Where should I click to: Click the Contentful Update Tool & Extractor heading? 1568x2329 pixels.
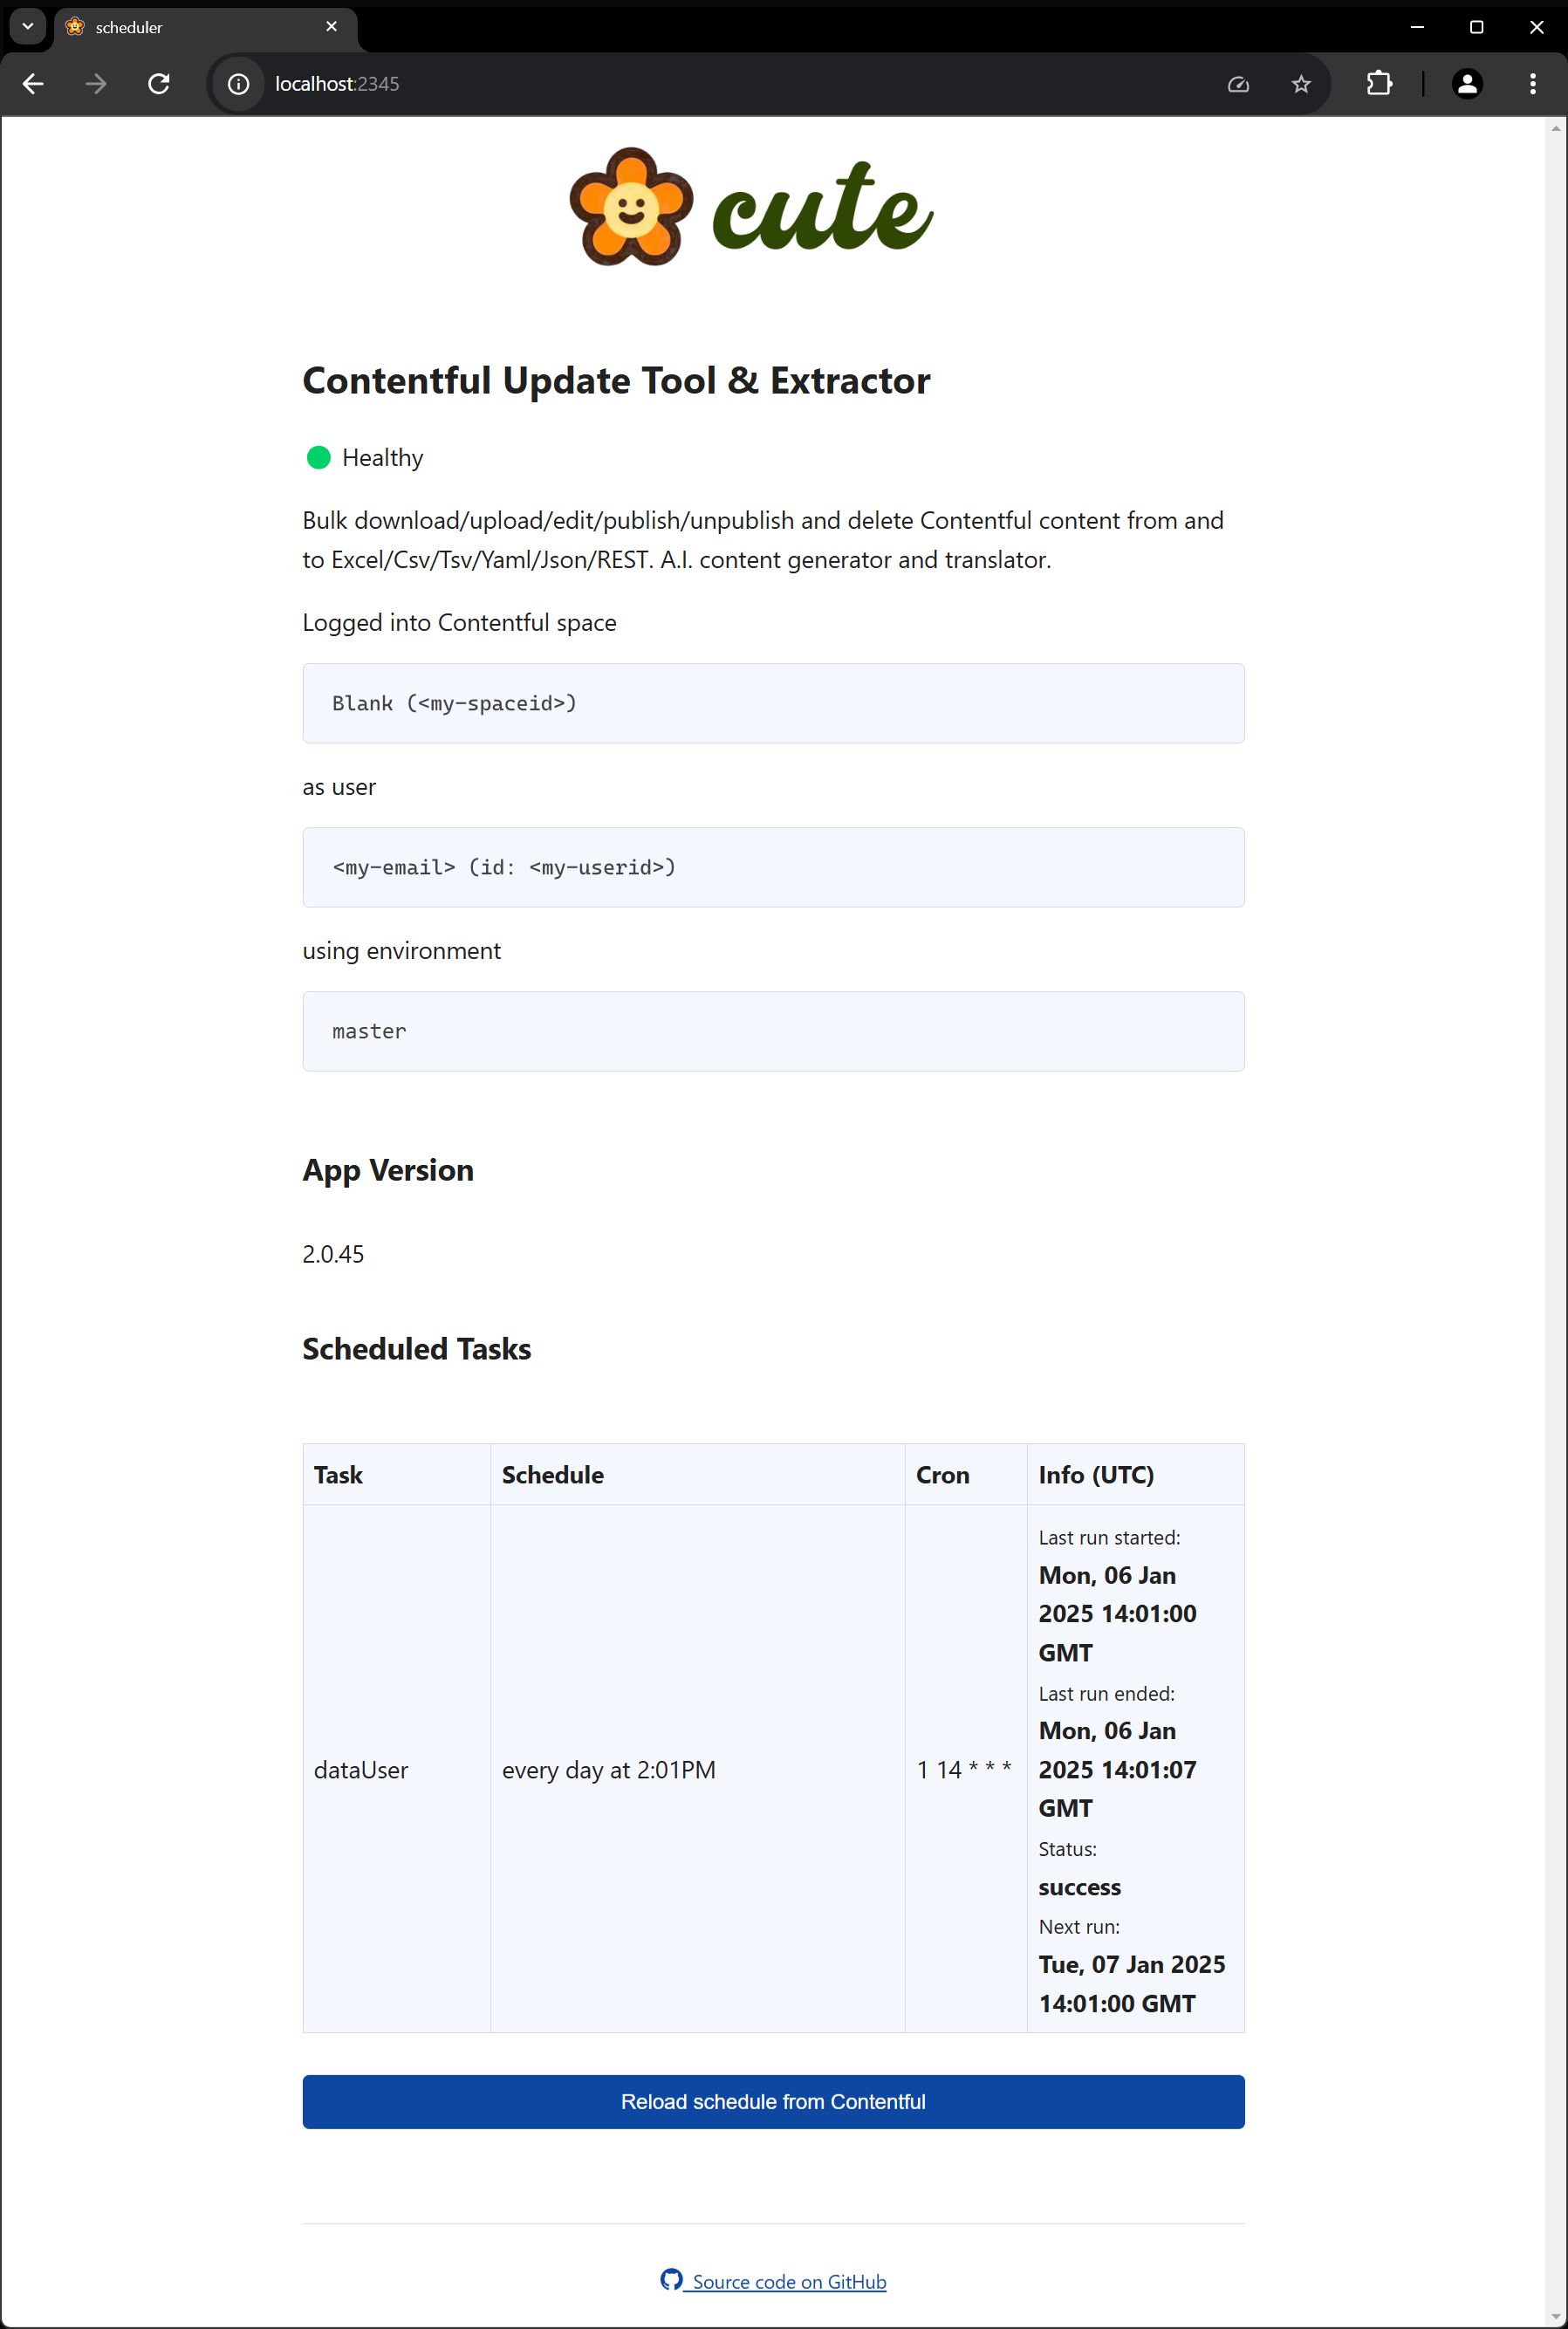[616, 381]
